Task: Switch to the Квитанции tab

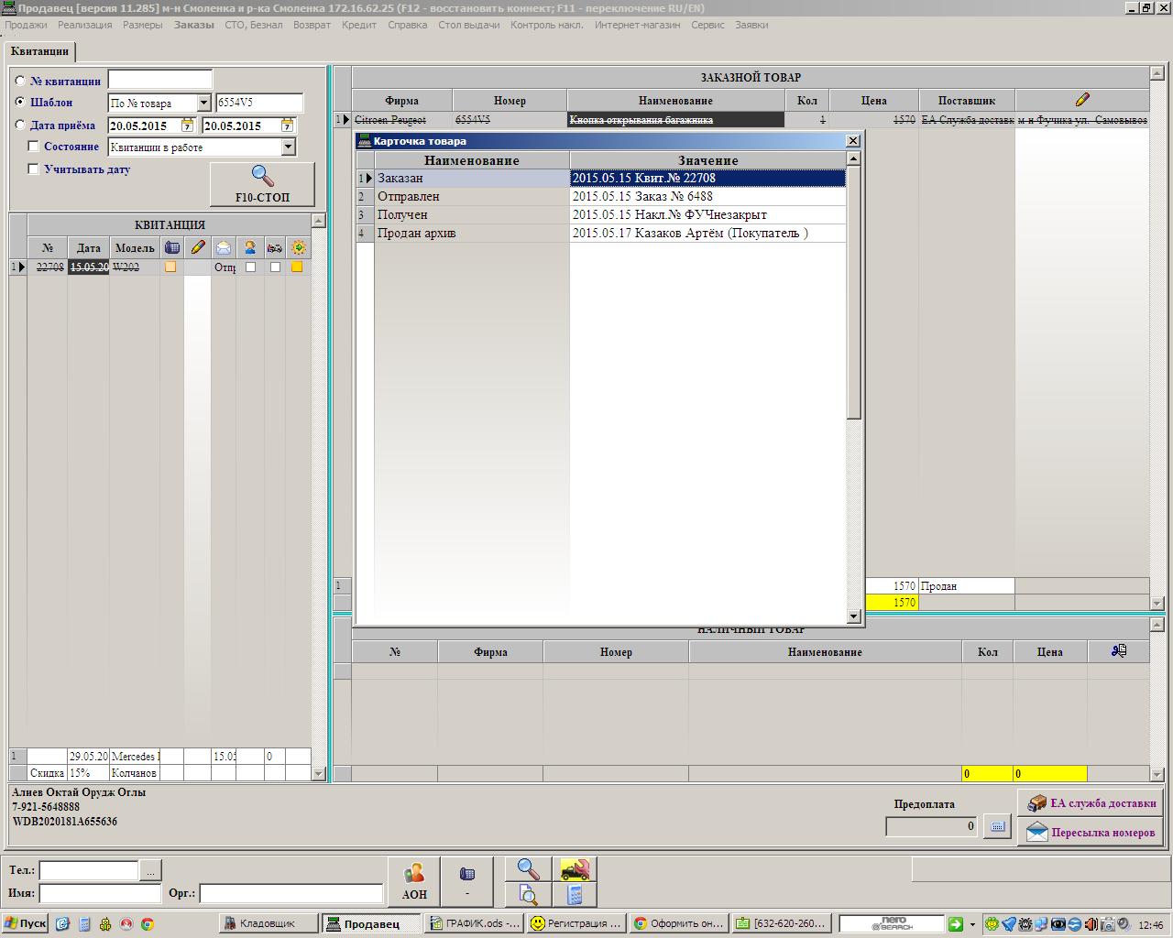Action: pos(39,51)
